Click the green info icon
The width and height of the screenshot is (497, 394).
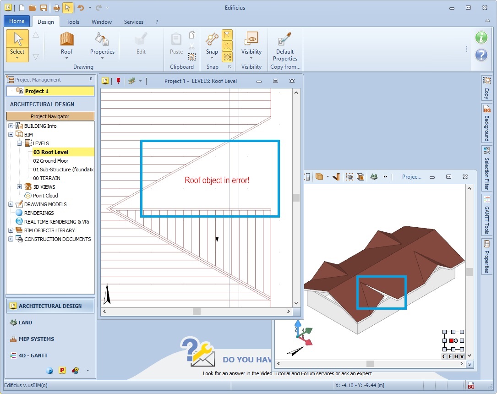coord(481,38)
